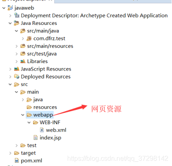Select the java folder label under main

point(38,100)
